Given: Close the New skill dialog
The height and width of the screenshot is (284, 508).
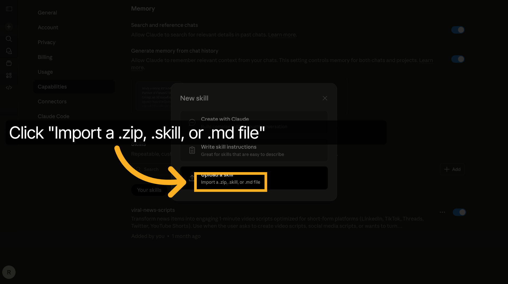Looking at the screenshot, I should [x=325, y=98].
